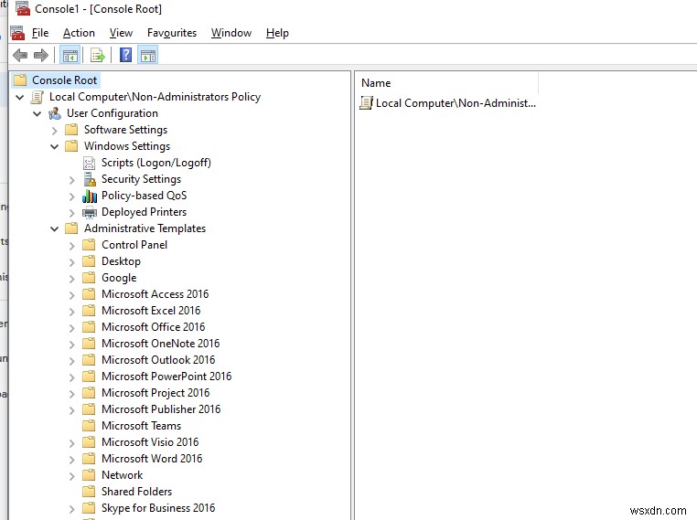Click the Shared Folders folder icon

[89, 491]
